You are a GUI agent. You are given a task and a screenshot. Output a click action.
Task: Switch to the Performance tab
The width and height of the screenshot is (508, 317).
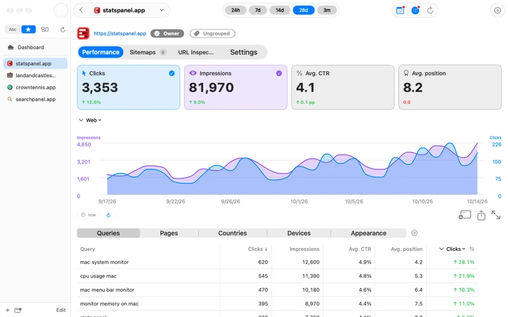click(x=100, y=52)
